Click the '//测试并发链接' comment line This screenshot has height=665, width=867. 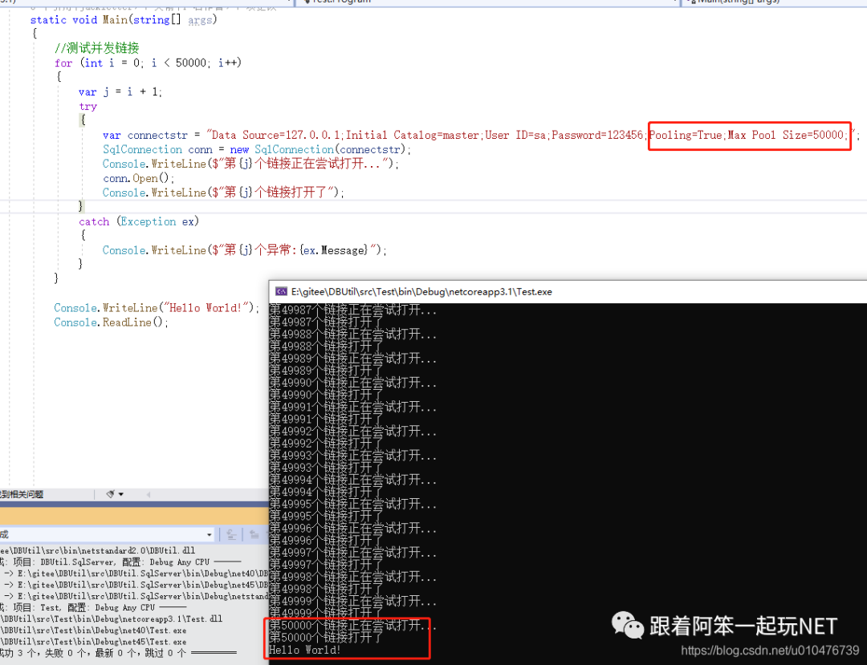coord(97,48)
